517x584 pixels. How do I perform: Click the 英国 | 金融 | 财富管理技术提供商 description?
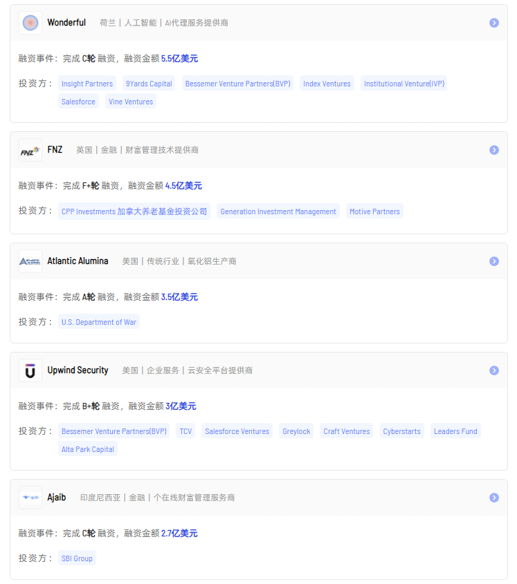tap(137, 150)
